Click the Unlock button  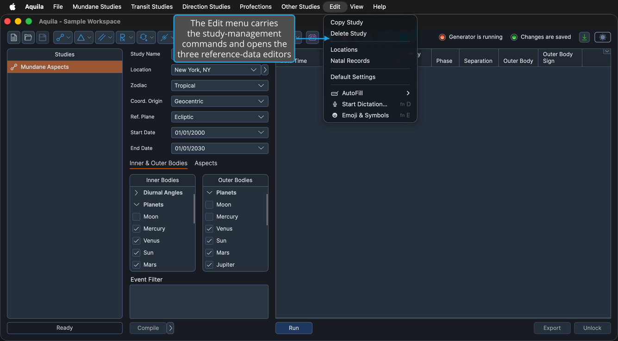[593, 328]
